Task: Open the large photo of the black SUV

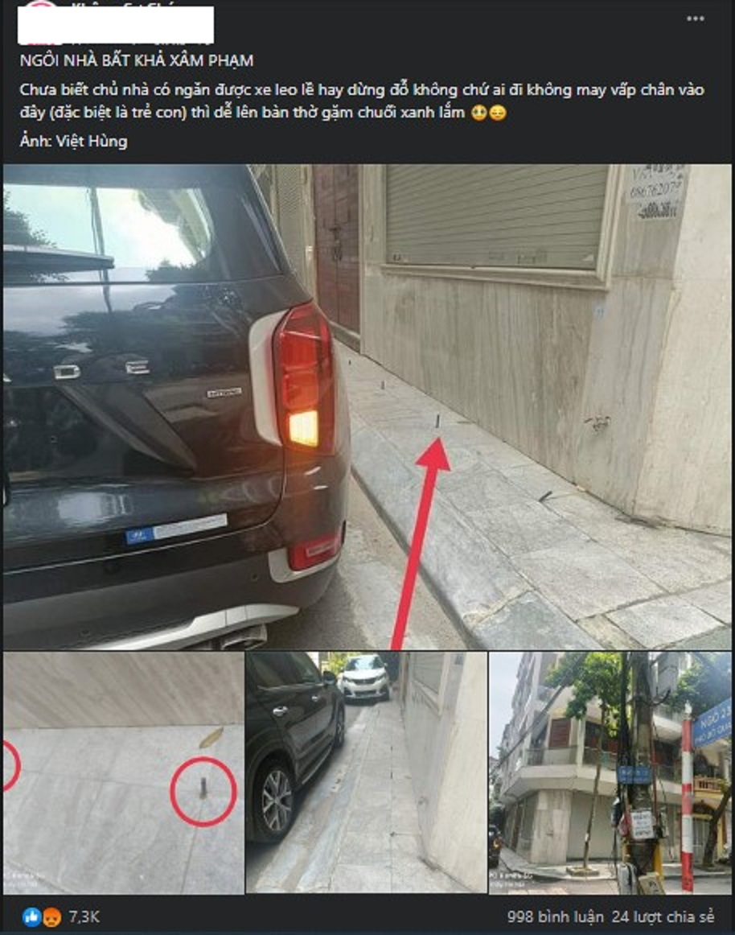Action: click(x=367, y=406)
